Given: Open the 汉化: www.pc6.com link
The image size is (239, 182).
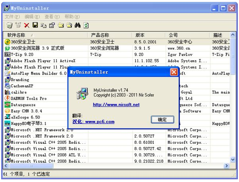Looking at the screenshot, I should coord(93,122).
